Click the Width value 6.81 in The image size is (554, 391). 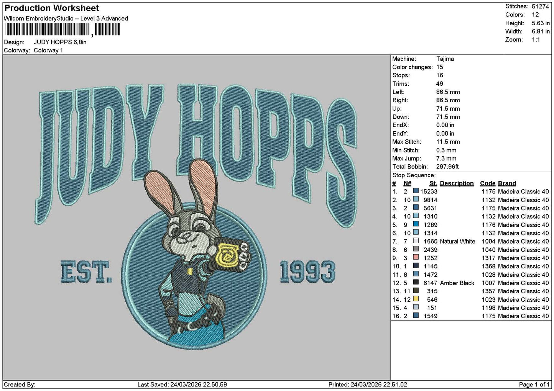coord(541,31)
